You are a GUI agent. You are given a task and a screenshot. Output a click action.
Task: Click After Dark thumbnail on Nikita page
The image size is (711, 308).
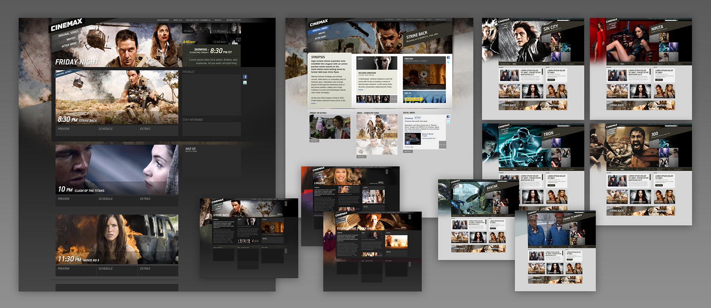click(665, 91)
